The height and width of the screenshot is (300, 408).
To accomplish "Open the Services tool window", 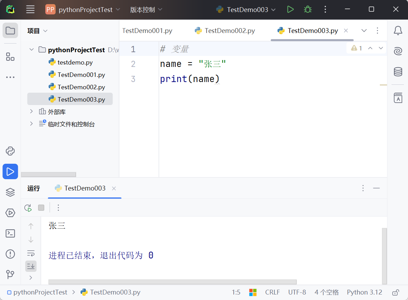I will coord(10,213).
